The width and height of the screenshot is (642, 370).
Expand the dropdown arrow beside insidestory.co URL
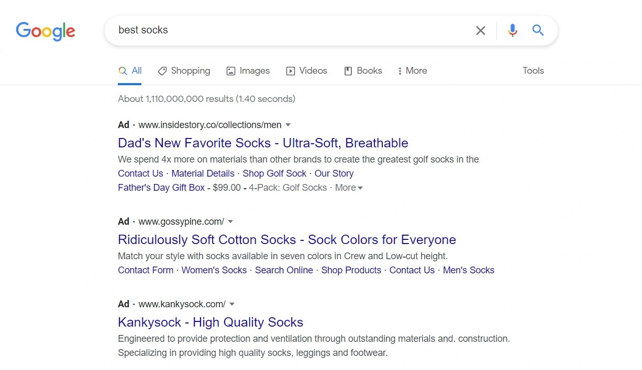[x=288, y=125]
